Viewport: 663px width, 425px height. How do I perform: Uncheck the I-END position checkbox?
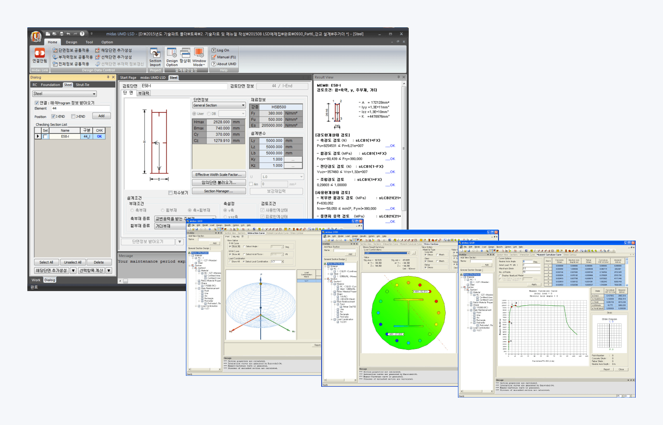(x=53, y=116)
